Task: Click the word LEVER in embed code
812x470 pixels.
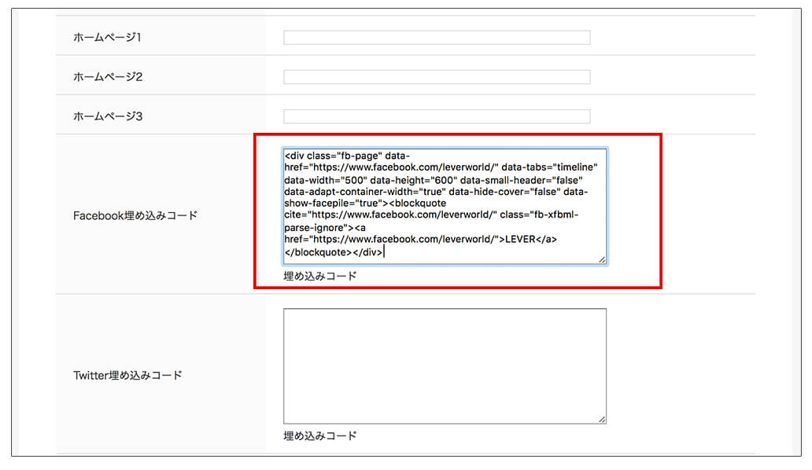Action: pyautogui.click(x=519, y=240)
